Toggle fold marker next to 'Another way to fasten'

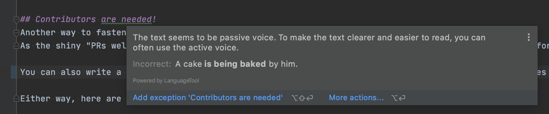[16, 33]
